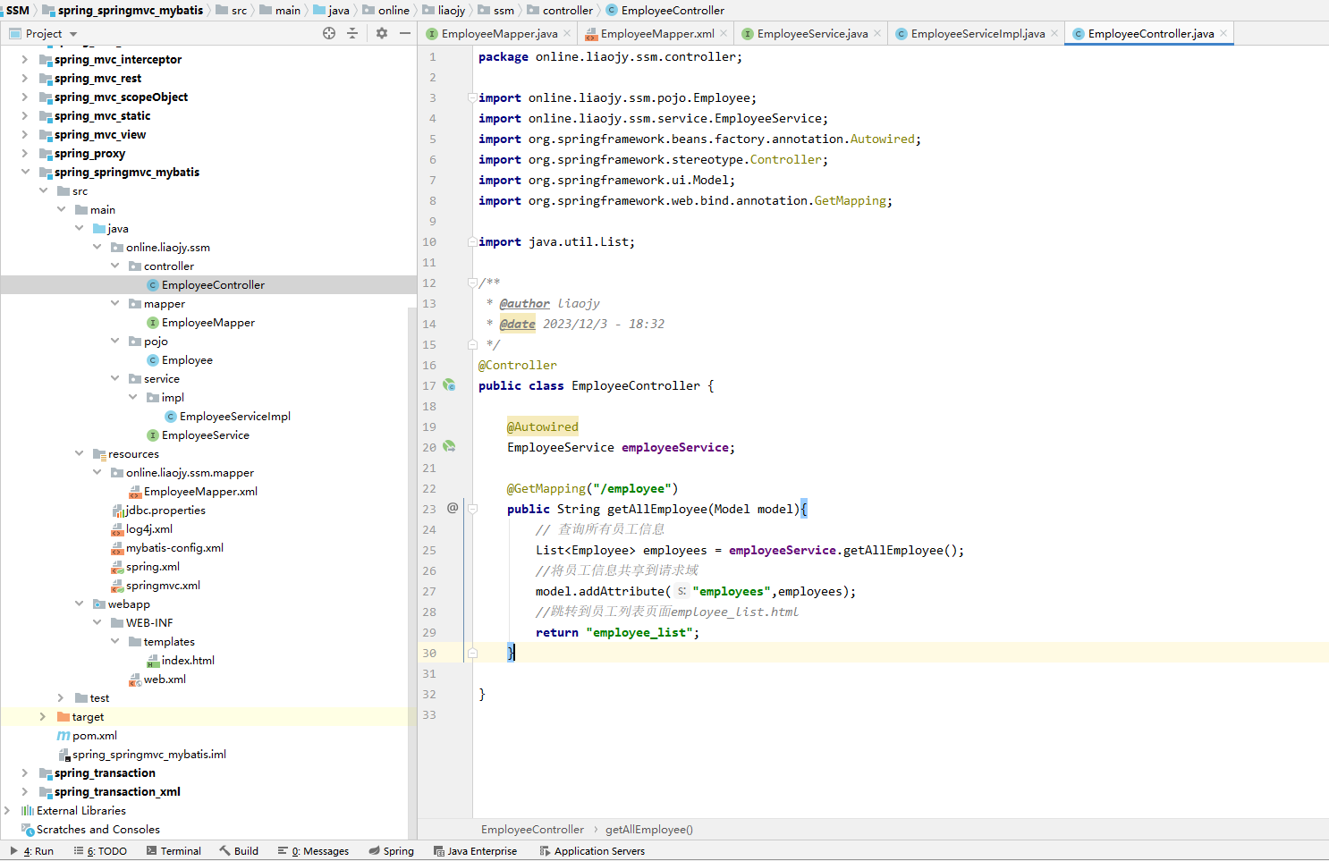This screenshot has height=861, width=1329.
Task: Open index.html under templates
Action: pyautogui.click(x=188, y=660)
